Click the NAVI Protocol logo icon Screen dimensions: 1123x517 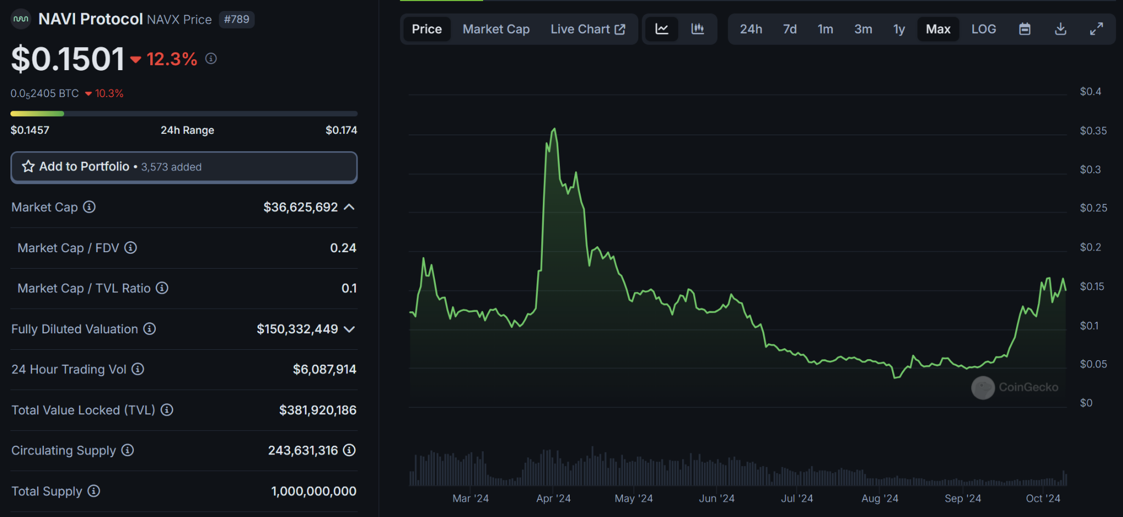click(21, 19)
